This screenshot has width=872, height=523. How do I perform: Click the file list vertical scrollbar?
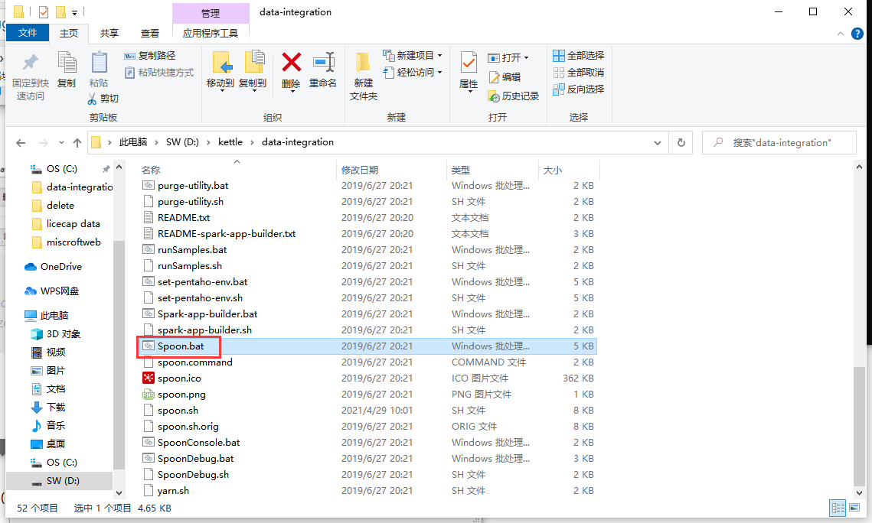(859, 427)
